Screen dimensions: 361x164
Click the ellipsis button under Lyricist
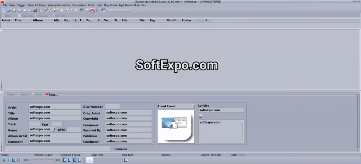(201, 116)
